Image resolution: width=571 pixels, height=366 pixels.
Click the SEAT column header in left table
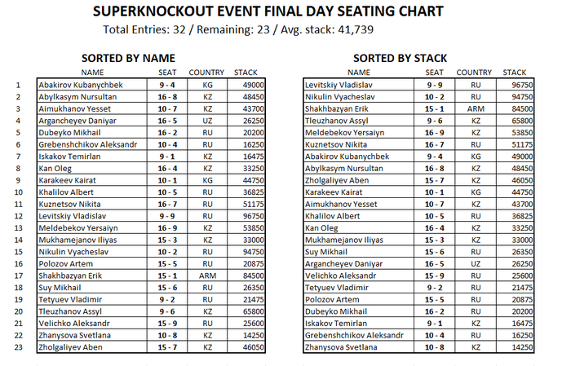[x=167, y=73]
